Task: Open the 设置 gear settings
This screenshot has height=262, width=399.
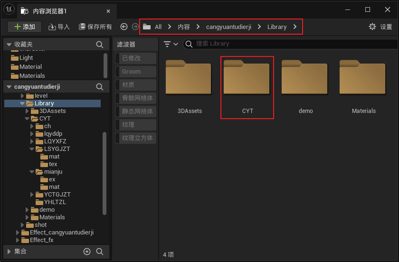Action: (380, 27)
